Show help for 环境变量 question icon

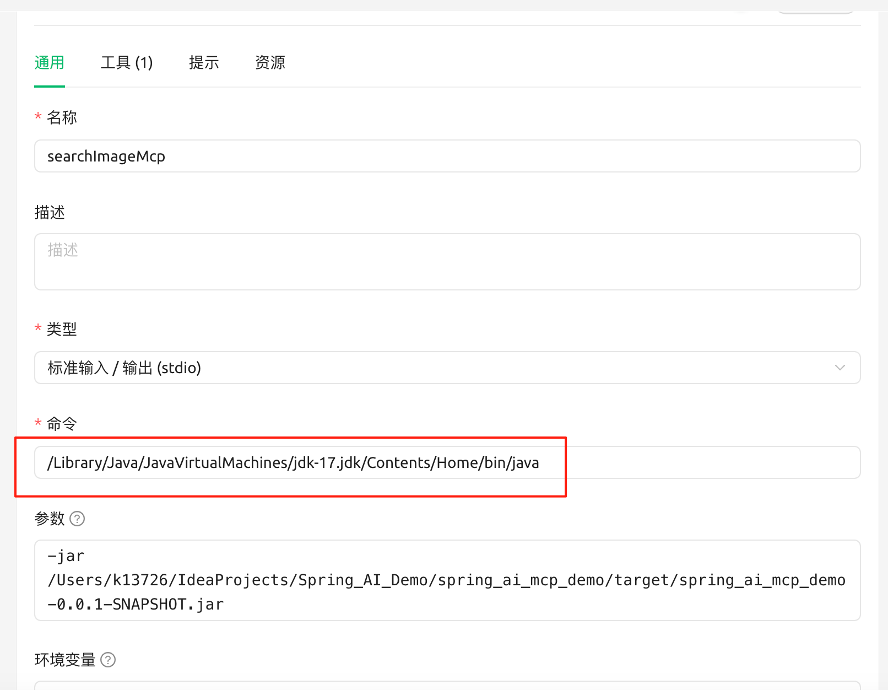pos(108,660)
